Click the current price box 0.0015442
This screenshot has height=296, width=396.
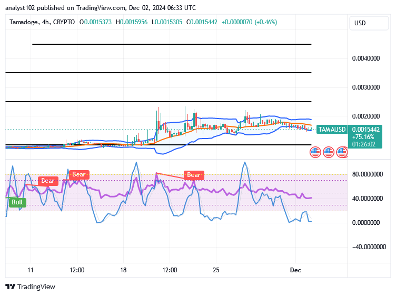click(365, 130)
